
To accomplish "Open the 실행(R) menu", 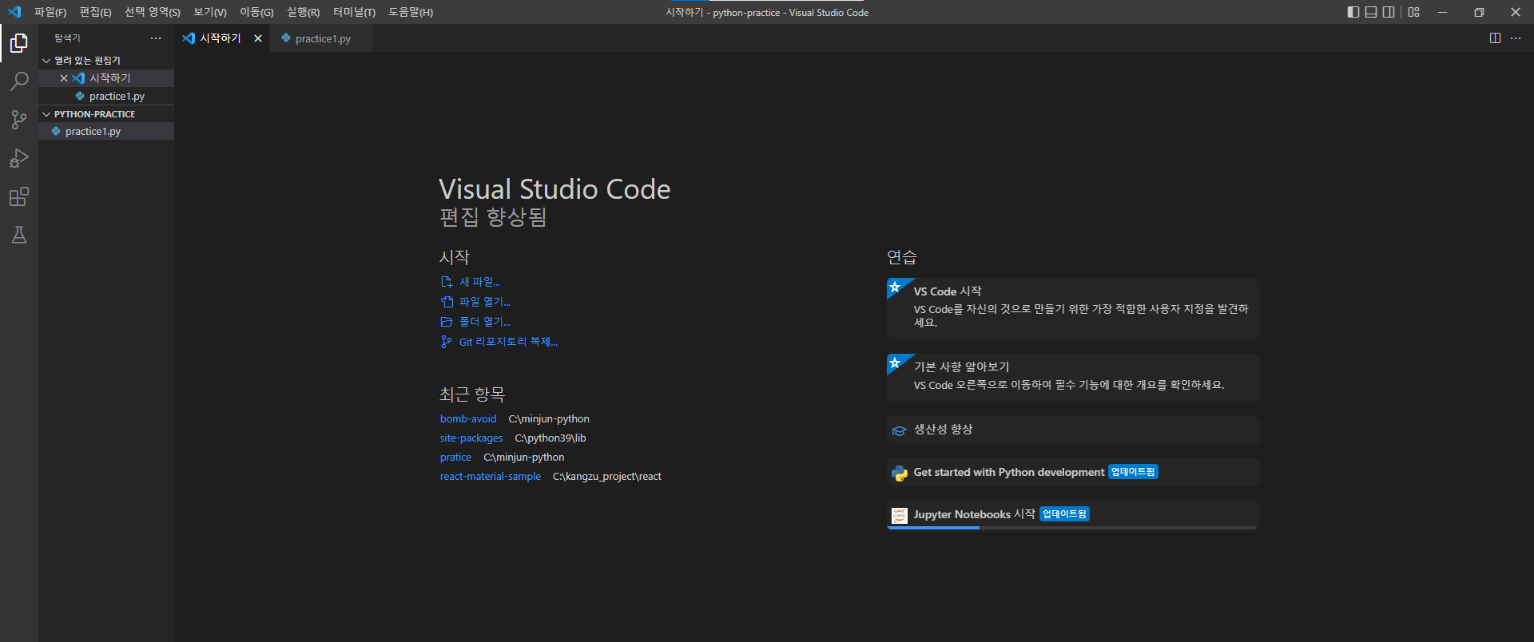I will tap(304, 12).
